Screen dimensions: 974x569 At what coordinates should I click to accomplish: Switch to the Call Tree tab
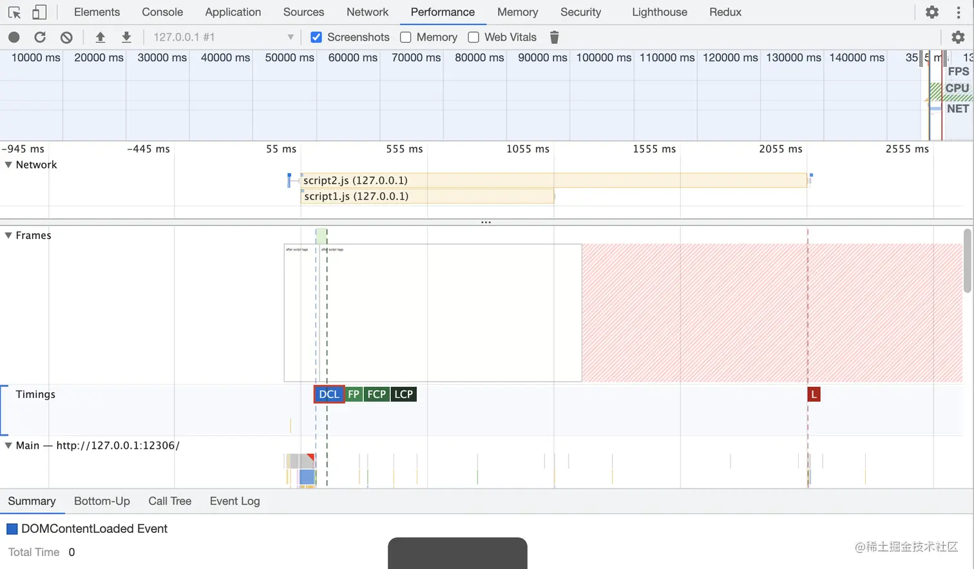point(170,501)
